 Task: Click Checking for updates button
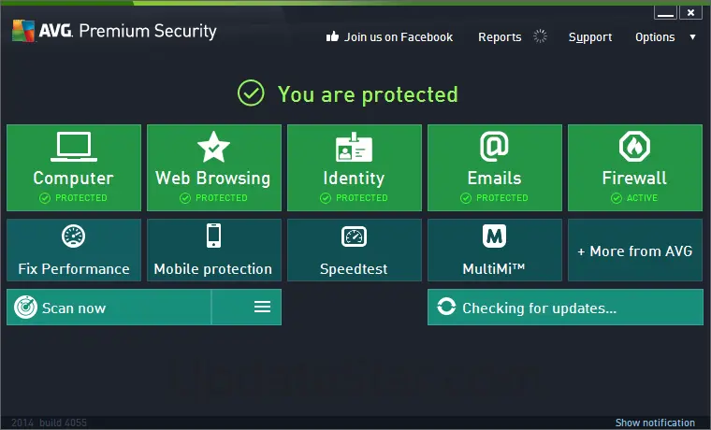tap(565, 308)
